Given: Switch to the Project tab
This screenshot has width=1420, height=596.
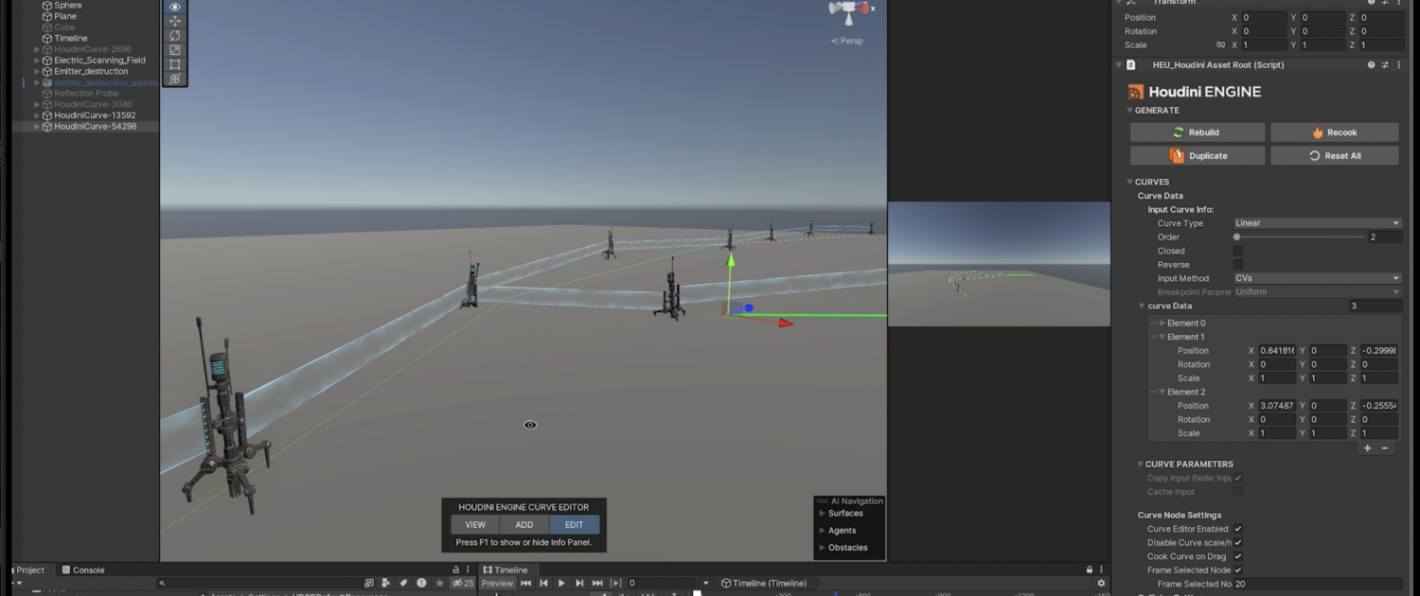Looking at the screenshot, I should (x=28, y=570).
